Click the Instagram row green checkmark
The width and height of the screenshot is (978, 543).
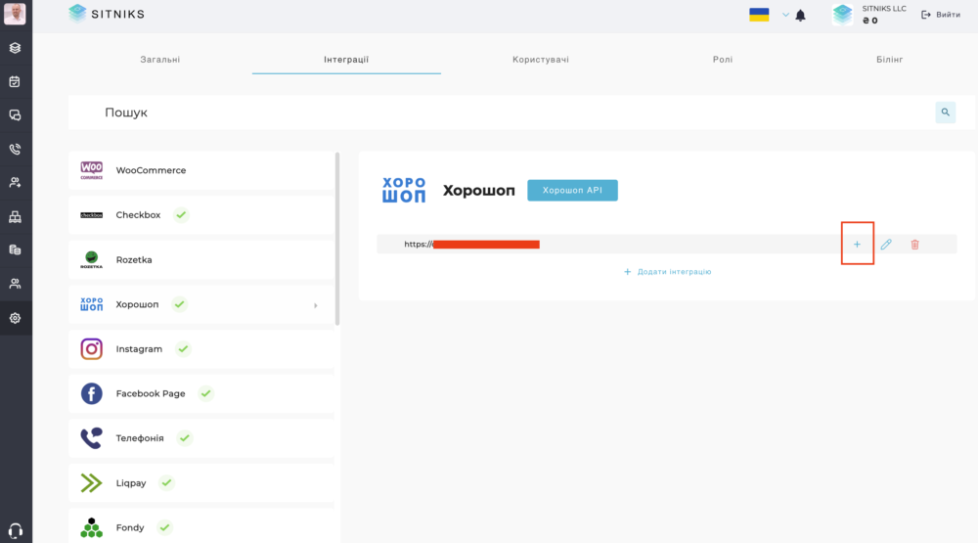pyautogui.click(x=183, y=349)
